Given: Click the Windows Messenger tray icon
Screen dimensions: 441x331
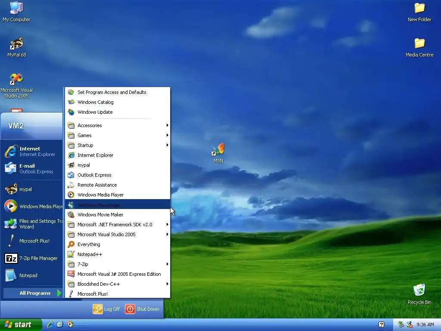Looking at the screenshot, I should pyautogui.click(x=410, y=325).
